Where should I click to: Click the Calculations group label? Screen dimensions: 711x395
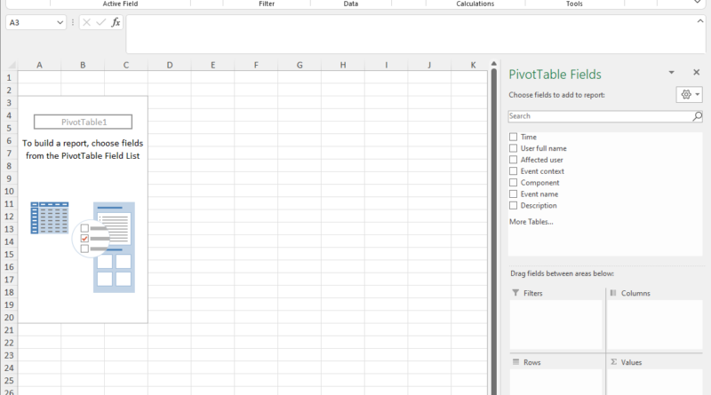pos(475,4)
